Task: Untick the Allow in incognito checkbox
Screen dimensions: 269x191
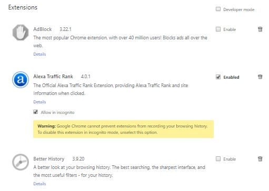Action: click(36, 112)
